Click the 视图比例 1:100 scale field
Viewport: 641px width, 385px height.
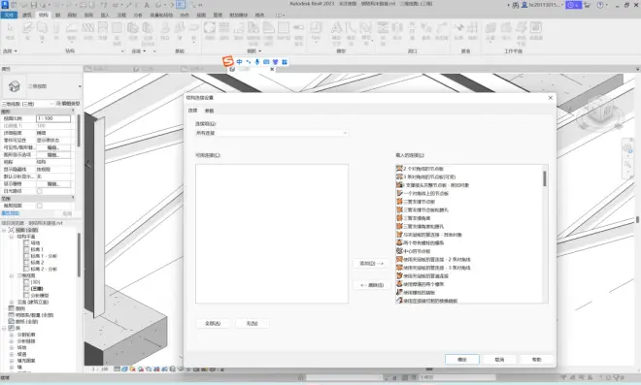pos(53,118)
